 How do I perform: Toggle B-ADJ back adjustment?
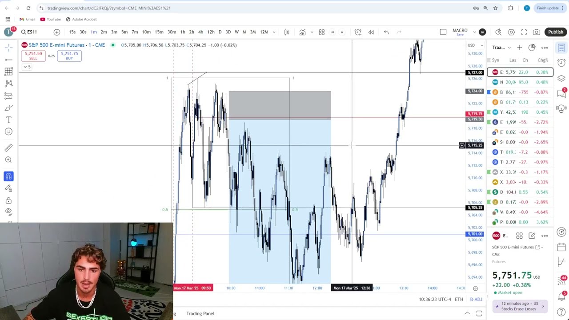(476, 300)
